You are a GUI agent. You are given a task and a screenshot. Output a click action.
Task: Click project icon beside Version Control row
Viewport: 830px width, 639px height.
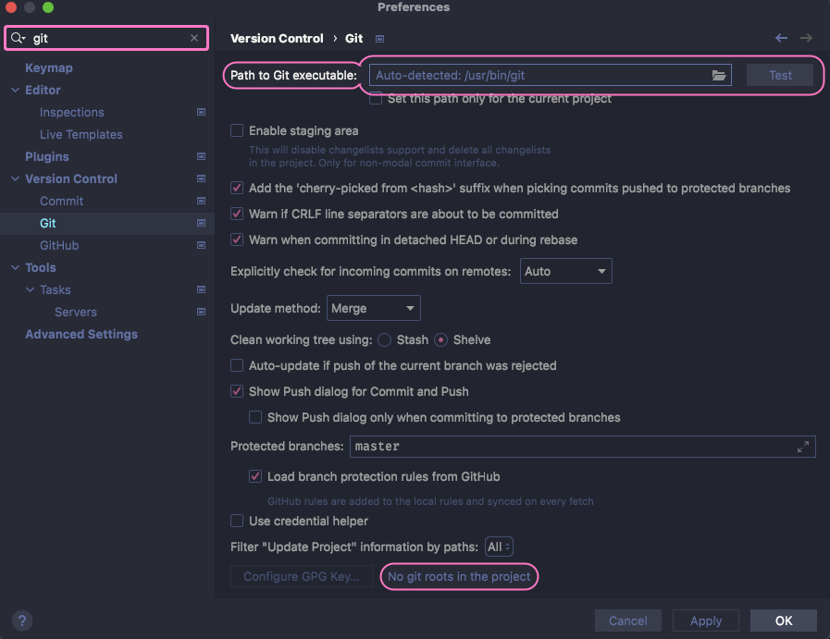pyautogui.click(x=201, y=178)
